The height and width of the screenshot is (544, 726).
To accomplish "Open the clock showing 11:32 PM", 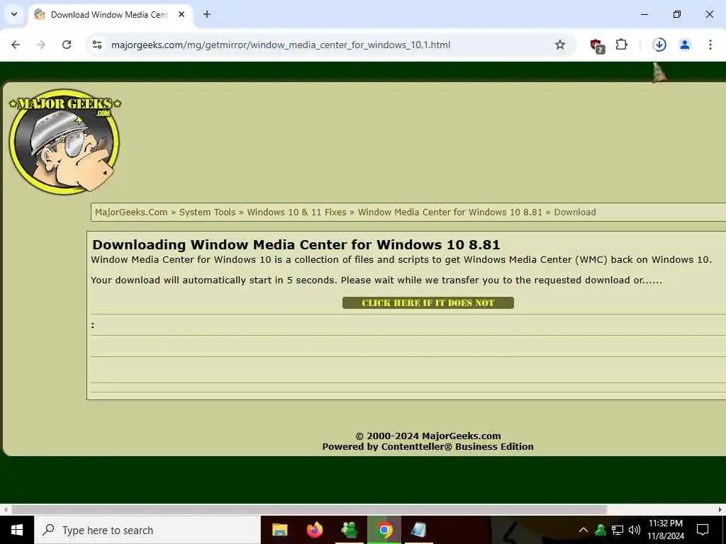I will point(665,530).
